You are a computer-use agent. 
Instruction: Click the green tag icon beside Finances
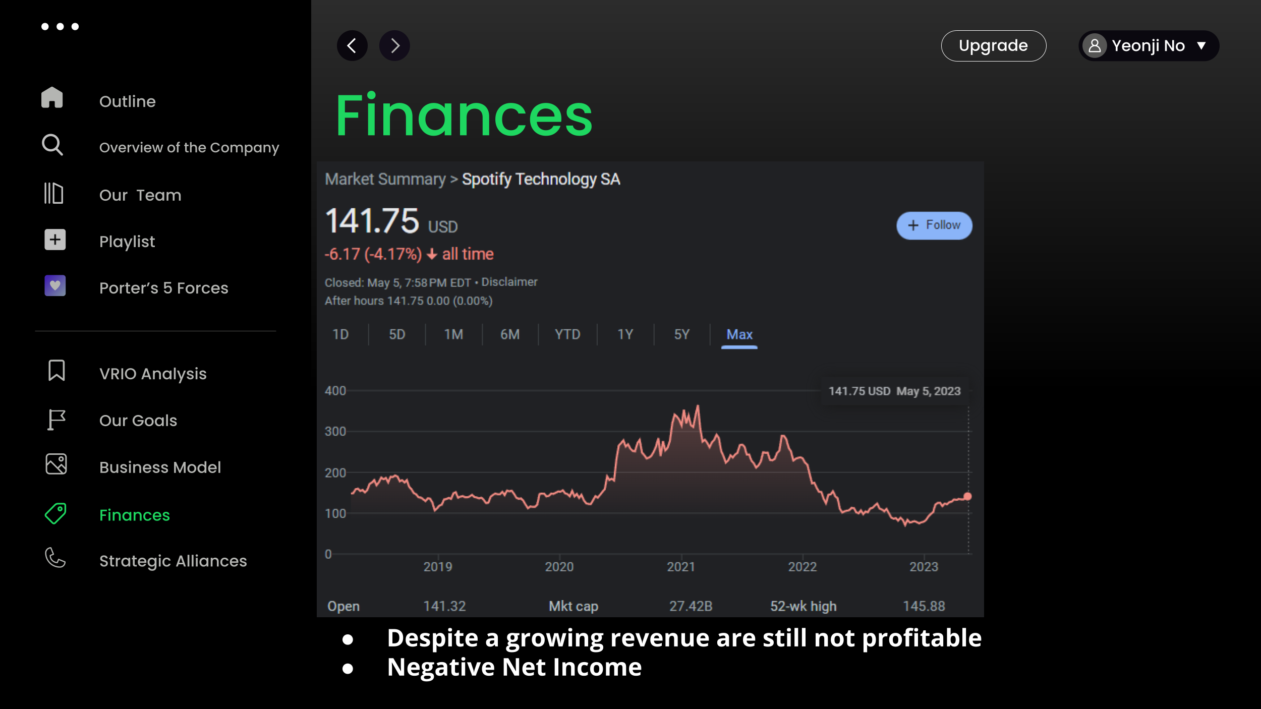(x=56, y=514)
